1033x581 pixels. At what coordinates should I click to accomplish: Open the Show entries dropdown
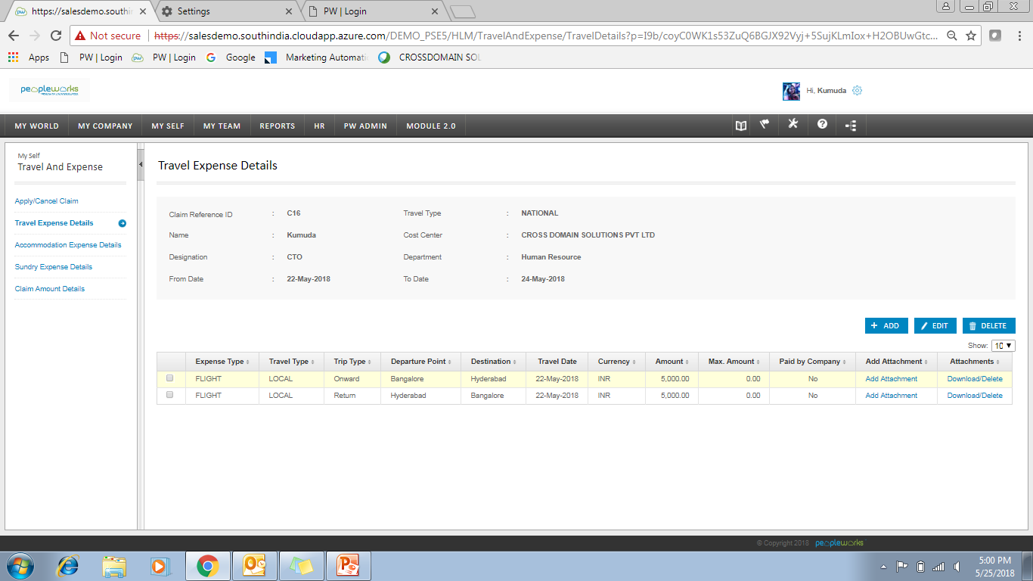coord(1003,346)
